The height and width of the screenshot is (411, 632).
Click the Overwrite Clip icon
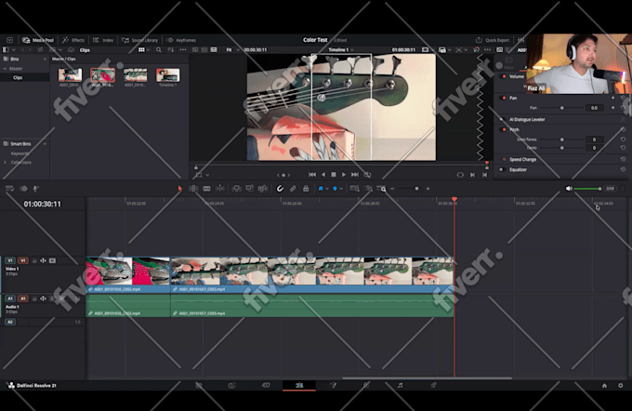click(x=250, y=189)
